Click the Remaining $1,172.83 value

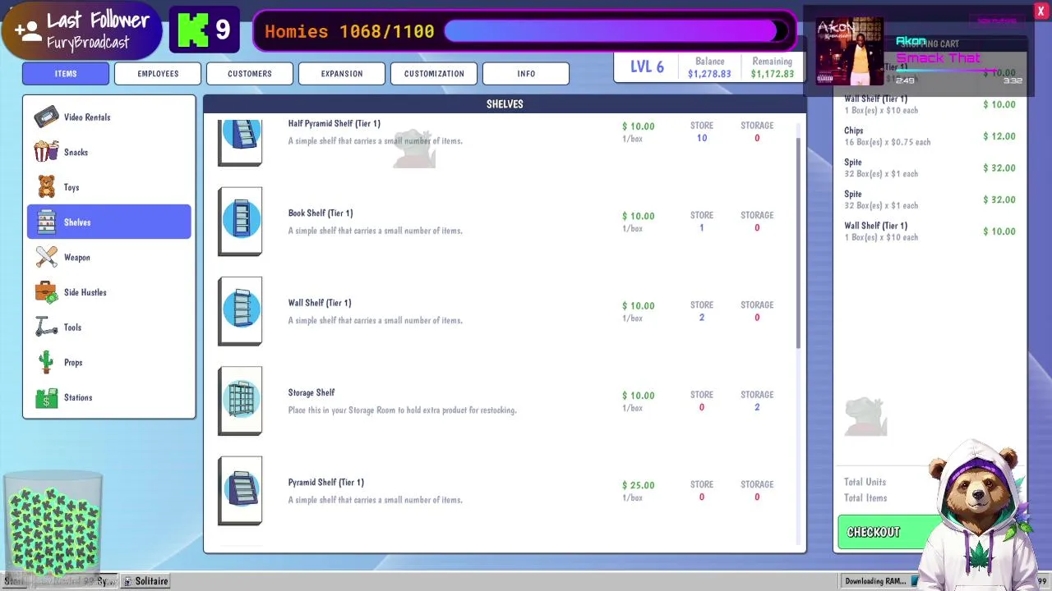click(x=773, y=74)
